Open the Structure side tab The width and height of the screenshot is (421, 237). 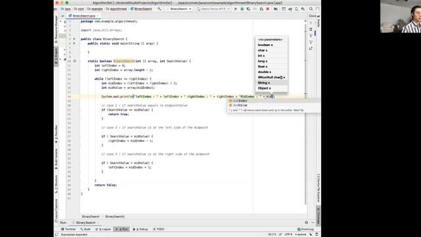pos(56,184)
